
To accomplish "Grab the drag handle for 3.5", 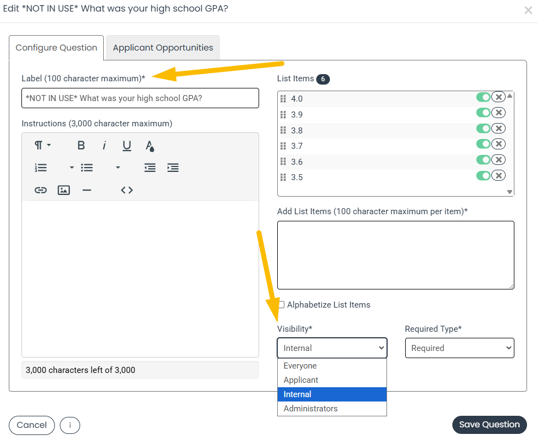I will (x=283, y=177).
